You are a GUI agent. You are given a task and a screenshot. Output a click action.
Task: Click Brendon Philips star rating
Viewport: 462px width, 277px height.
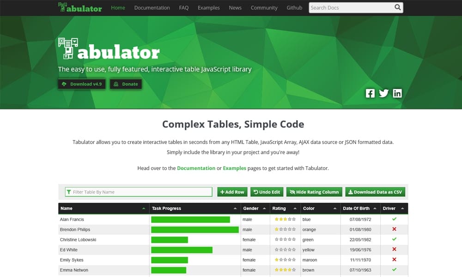pos(285,229)
